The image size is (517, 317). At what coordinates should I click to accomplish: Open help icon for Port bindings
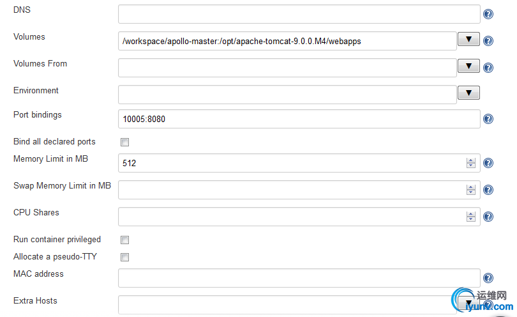[488, 119]
